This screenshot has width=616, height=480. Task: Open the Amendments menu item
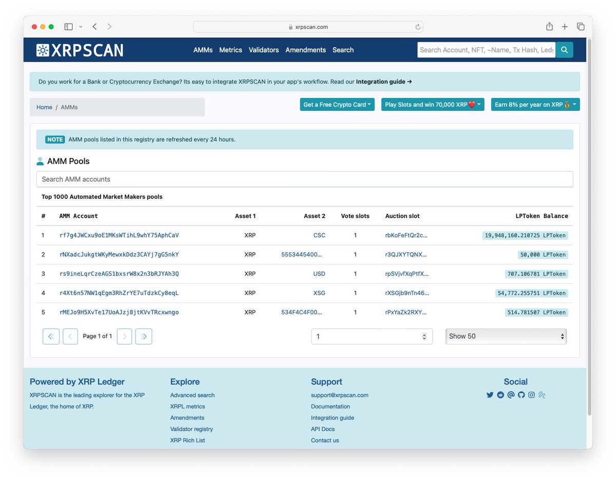tap(305, 50)
